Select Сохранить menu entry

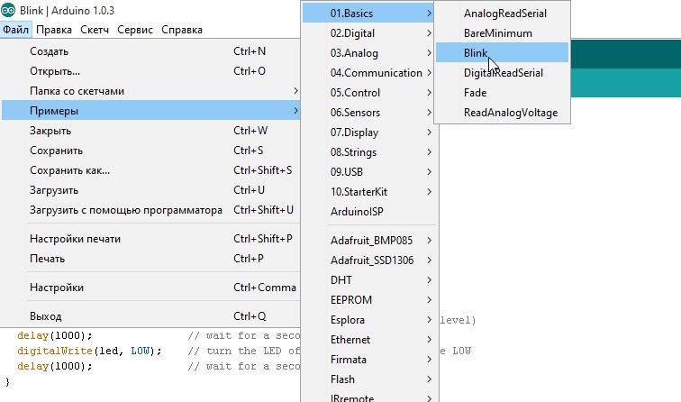[150, 151]
